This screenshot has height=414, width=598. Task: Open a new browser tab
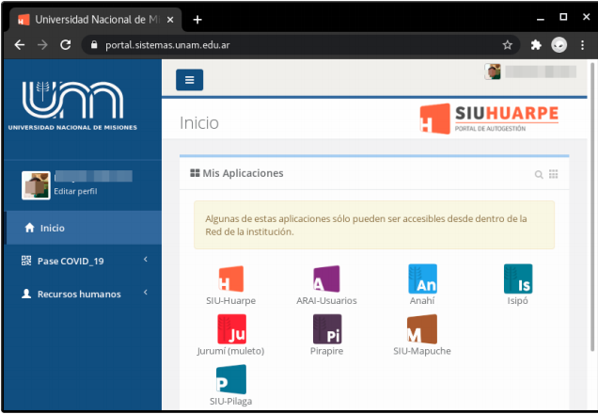pos(197,20)
